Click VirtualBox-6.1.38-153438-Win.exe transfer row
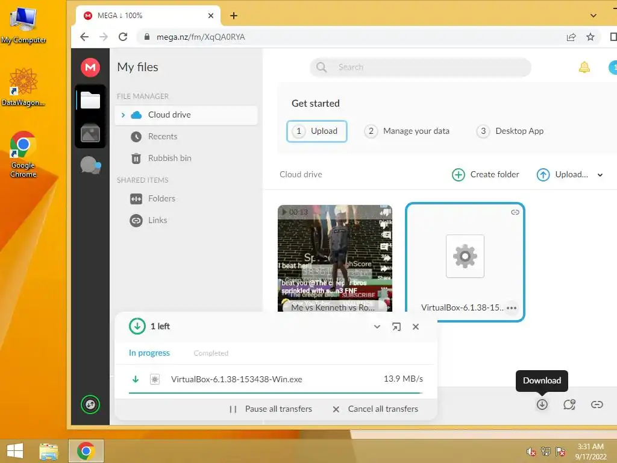617x463 pixels. pyautogui.click(x=275, y=379)
